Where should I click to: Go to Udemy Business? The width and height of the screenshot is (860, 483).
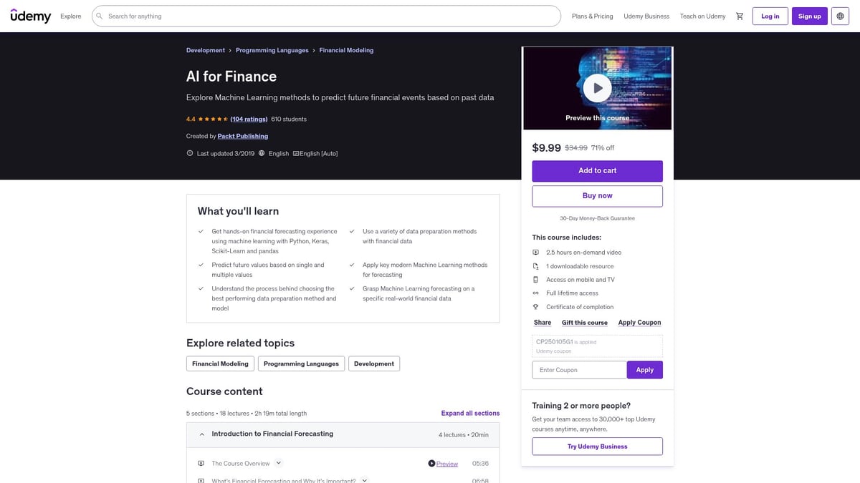[646, 16]
